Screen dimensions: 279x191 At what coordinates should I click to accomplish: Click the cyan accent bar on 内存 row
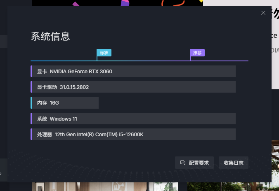pyautogui.click(x=31, y=102)
